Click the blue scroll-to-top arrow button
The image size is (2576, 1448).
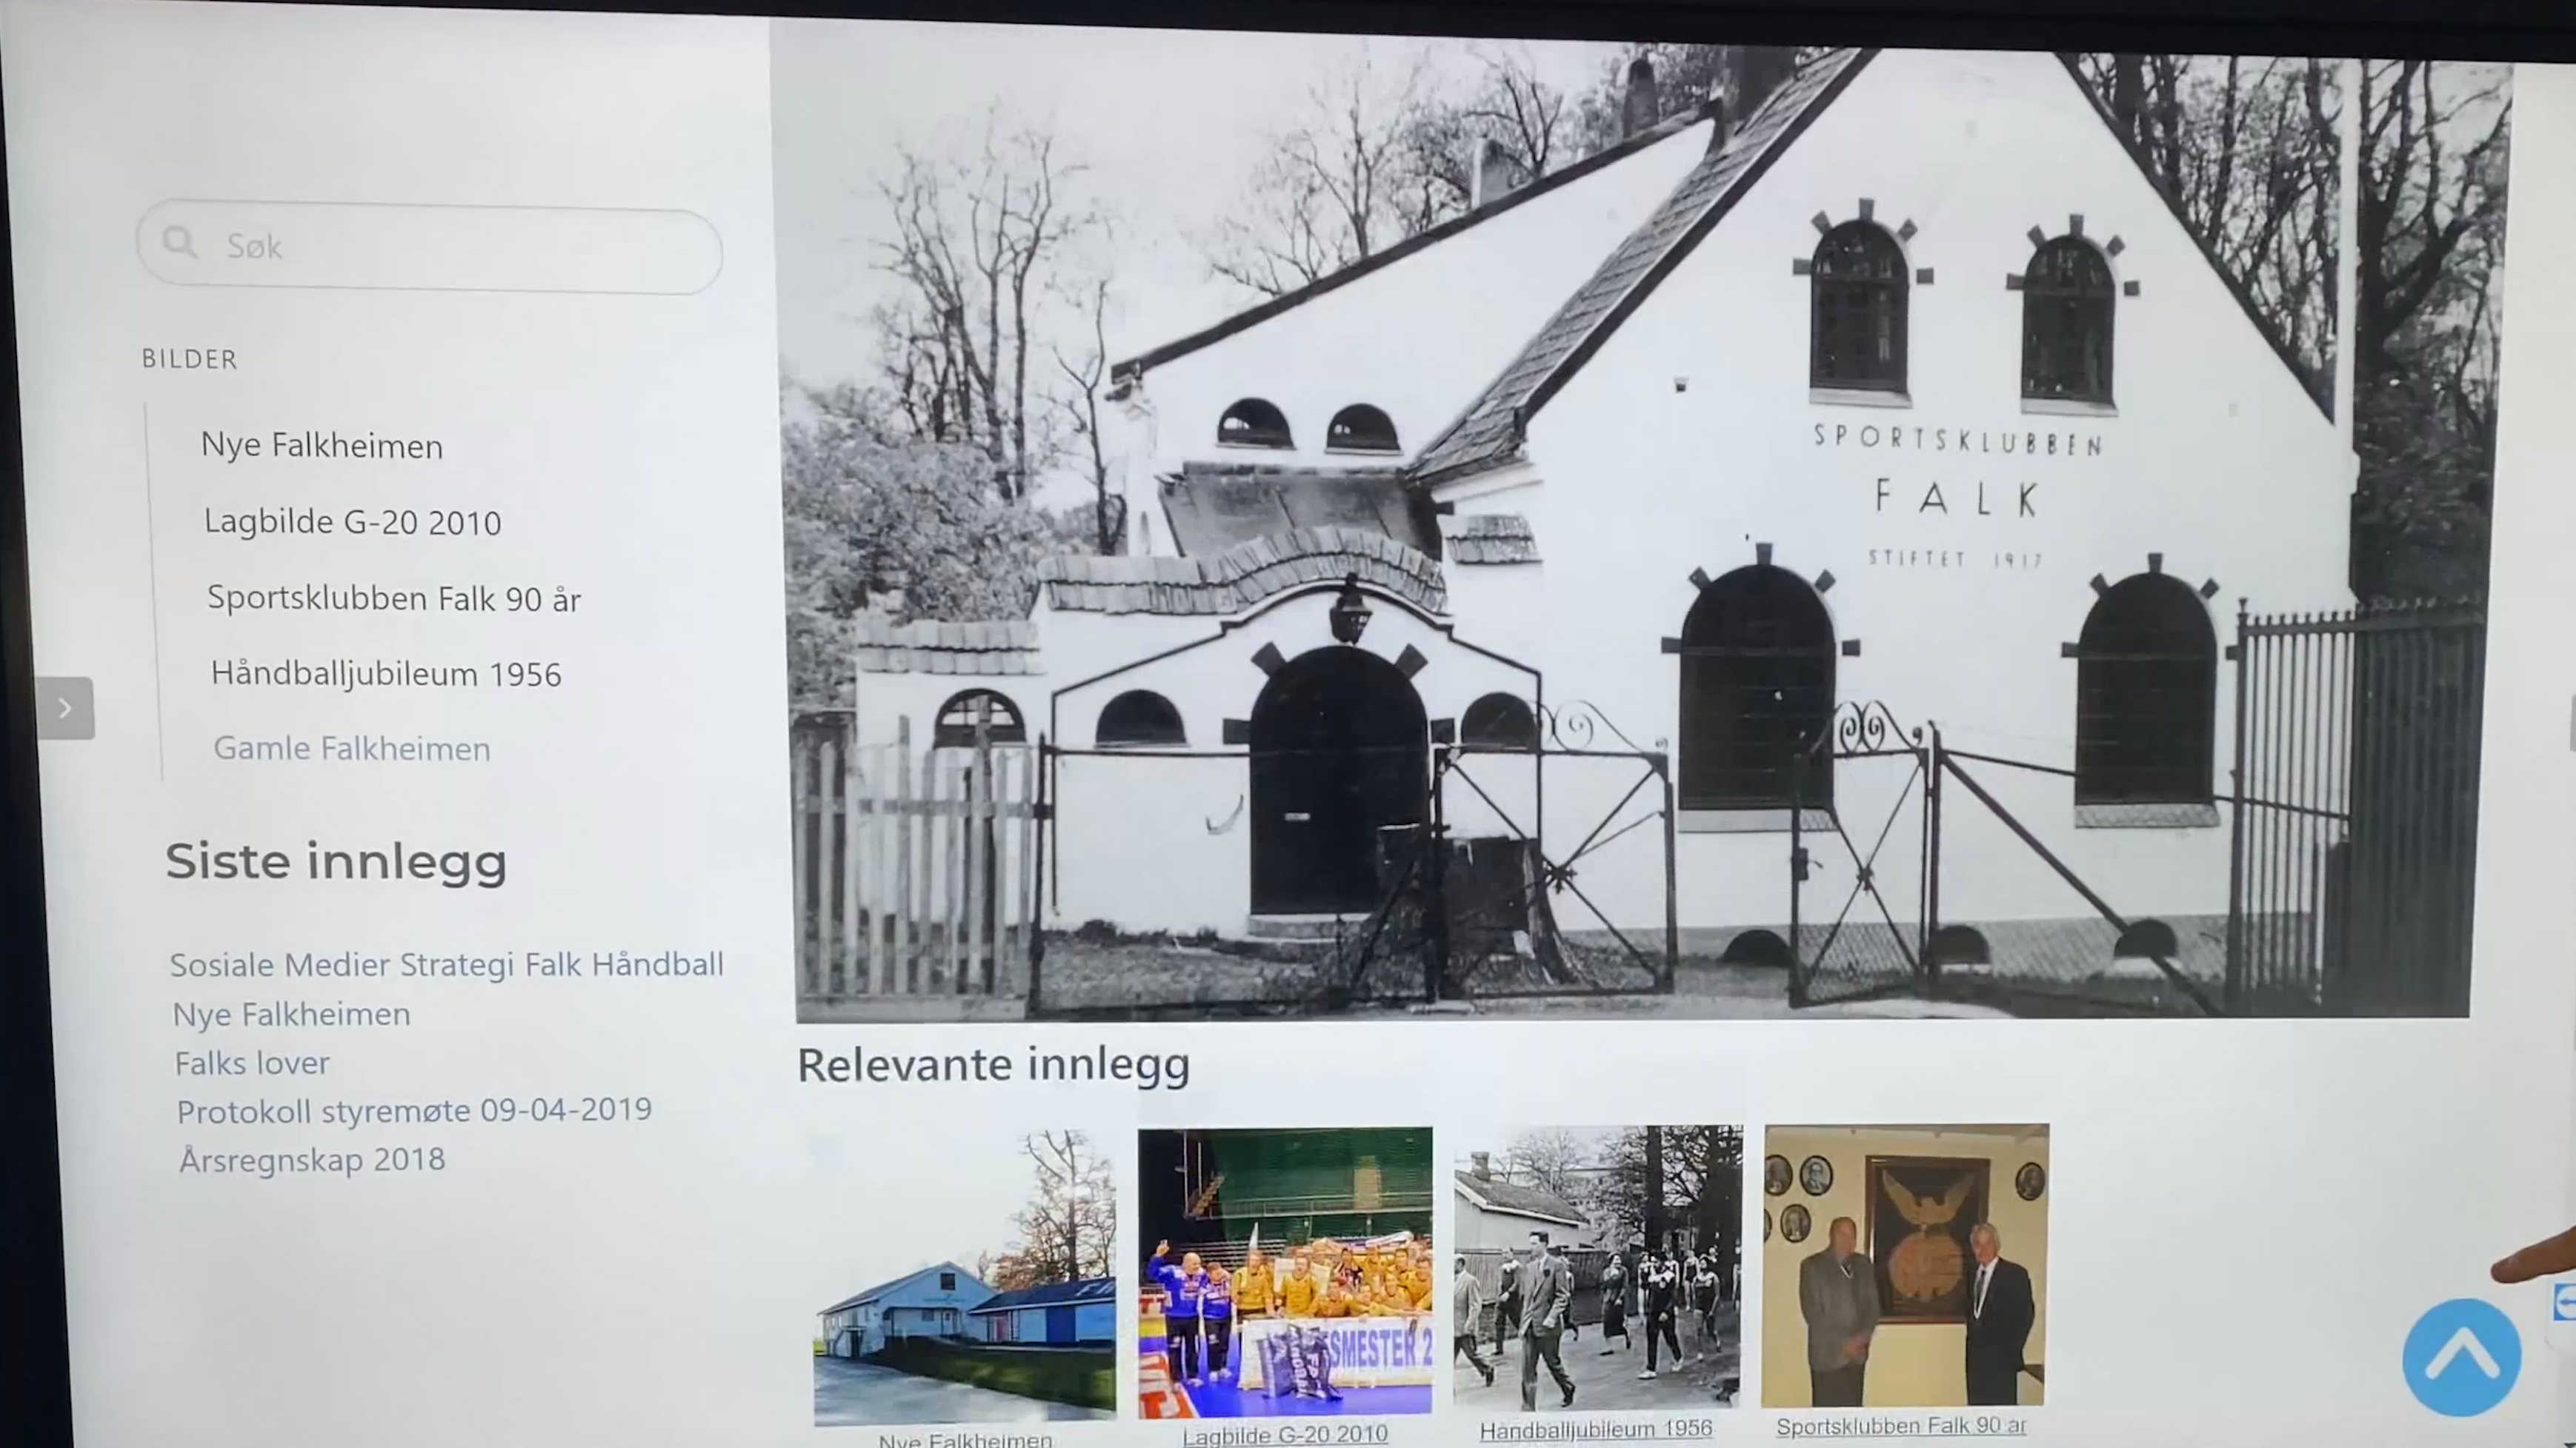(2461, 1357)
